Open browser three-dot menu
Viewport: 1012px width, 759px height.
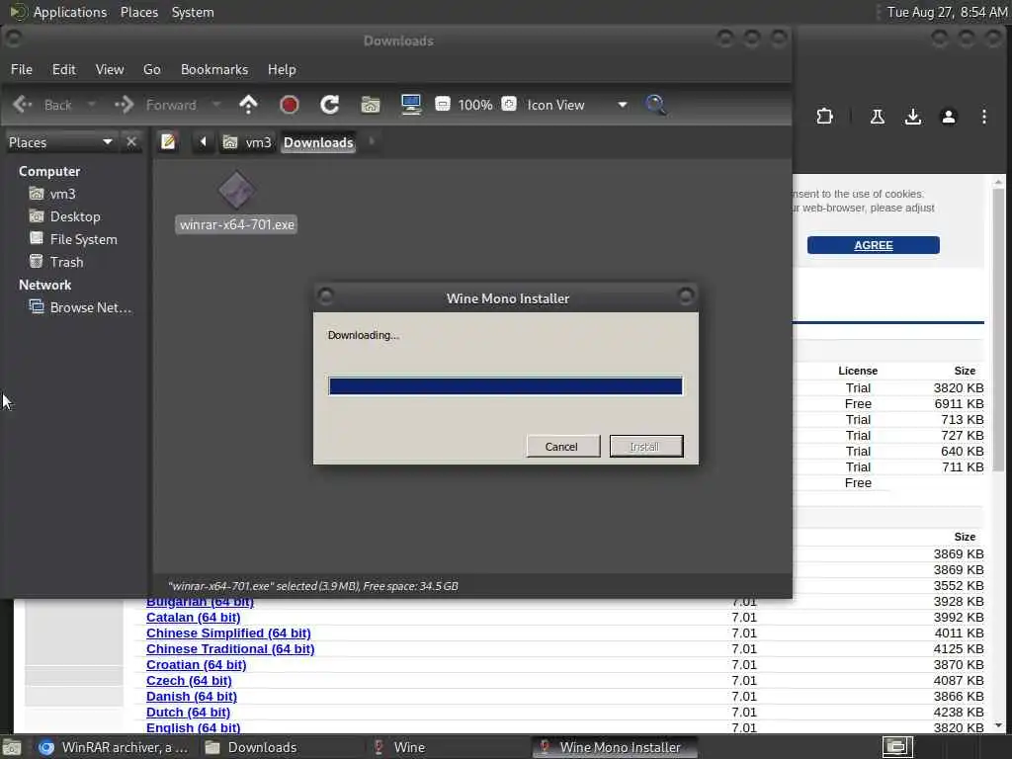coord(984,117)
